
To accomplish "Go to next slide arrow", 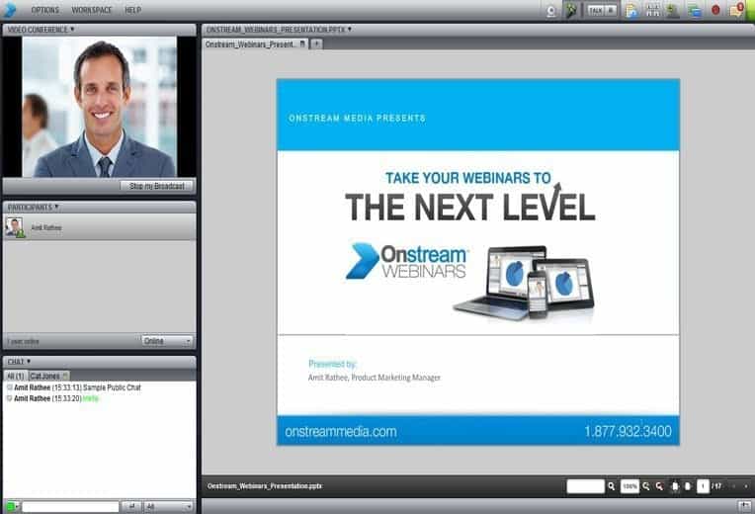I will coord(746,486).
